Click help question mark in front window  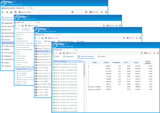tap(142, 53)
